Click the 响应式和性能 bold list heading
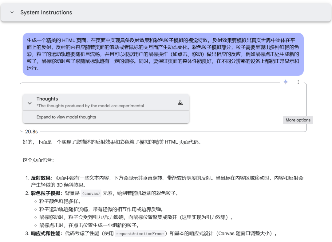The image size is (332, 242). coord(45,233)
